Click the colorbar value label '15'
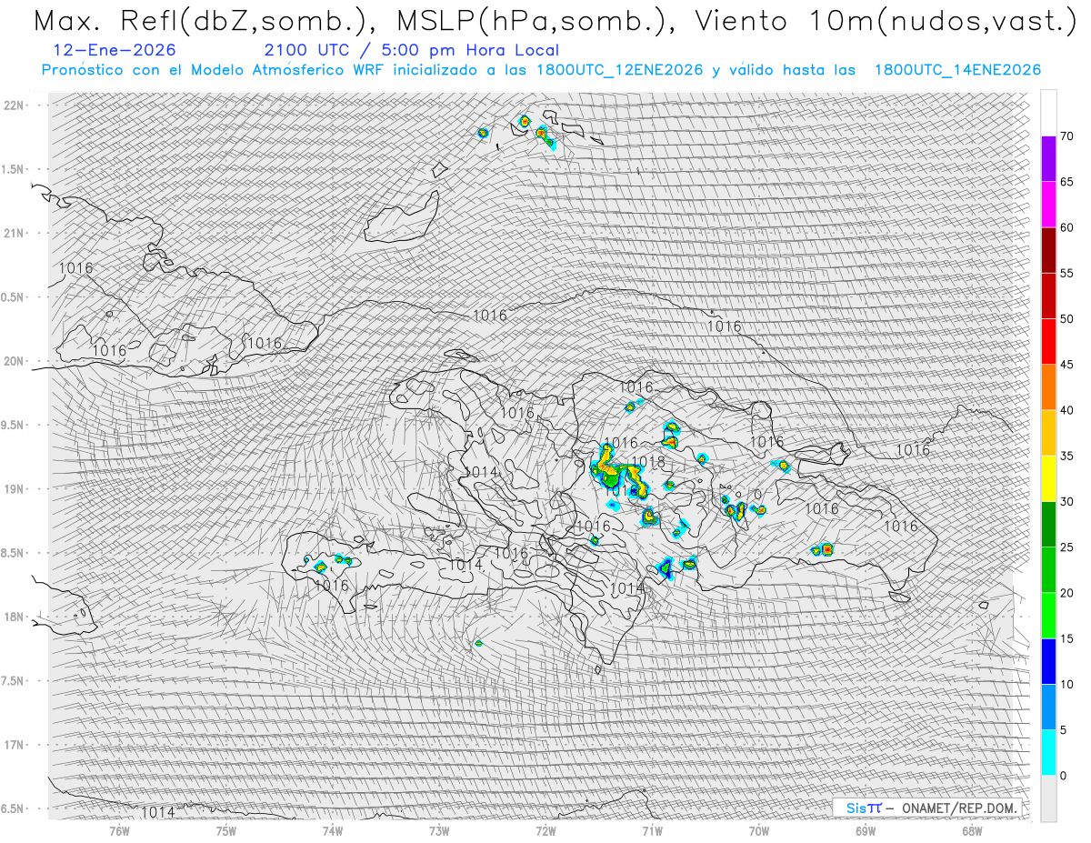 point(1067,638)
